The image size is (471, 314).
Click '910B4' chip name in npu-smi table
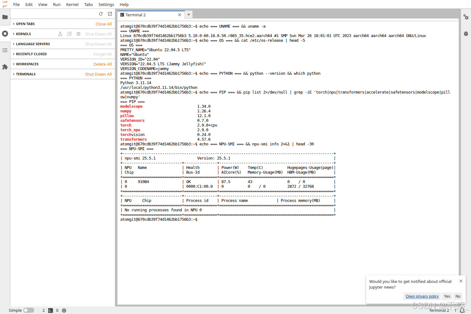tap(143, 182)
